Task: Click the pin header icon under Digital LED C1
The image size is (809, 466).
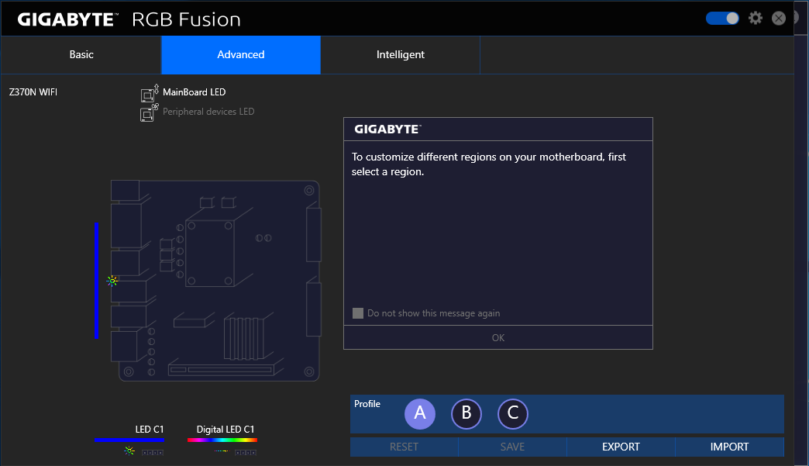Action: 246,453
